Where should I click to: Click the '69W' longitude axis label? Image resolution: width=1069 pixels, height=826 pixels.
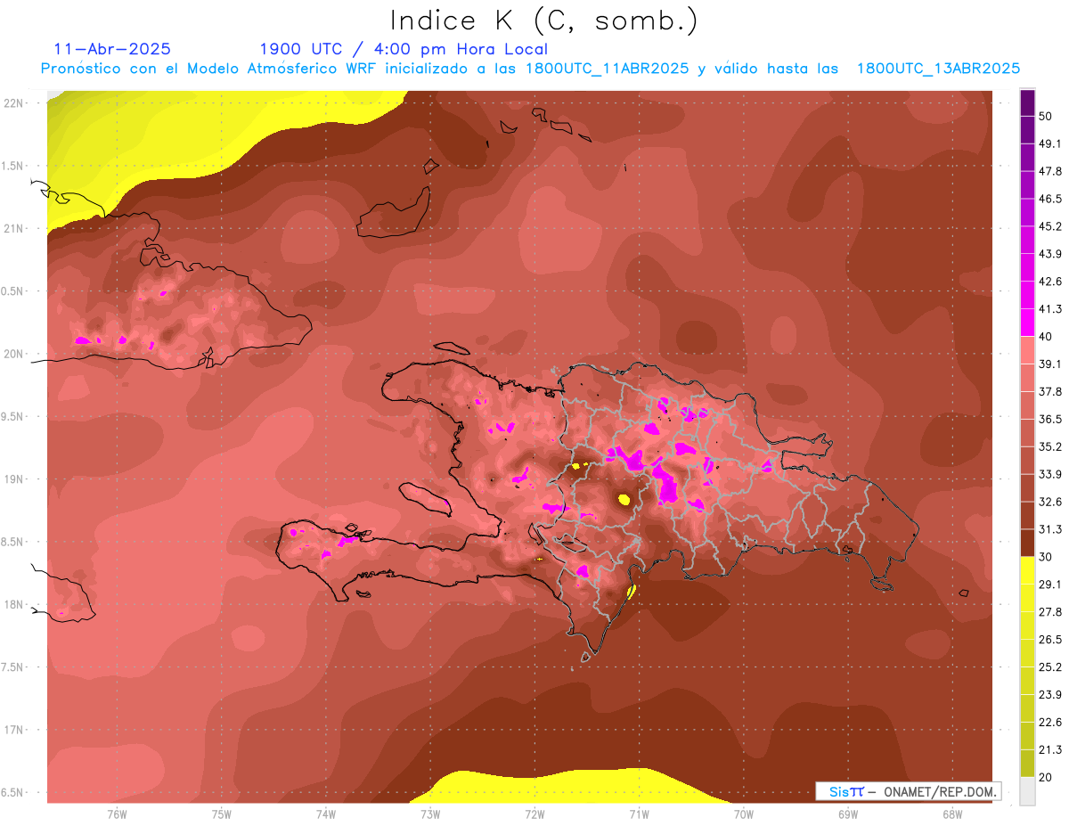coord(848,814)
